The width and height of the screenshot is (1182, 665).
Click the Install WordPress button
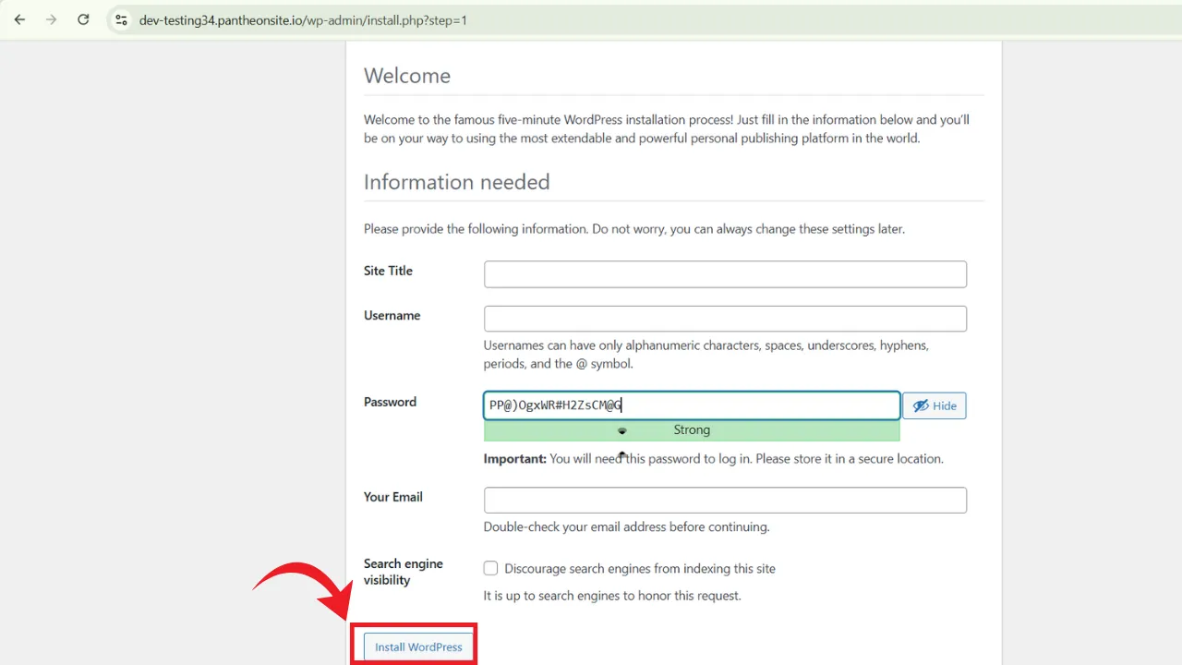point(418,647)
